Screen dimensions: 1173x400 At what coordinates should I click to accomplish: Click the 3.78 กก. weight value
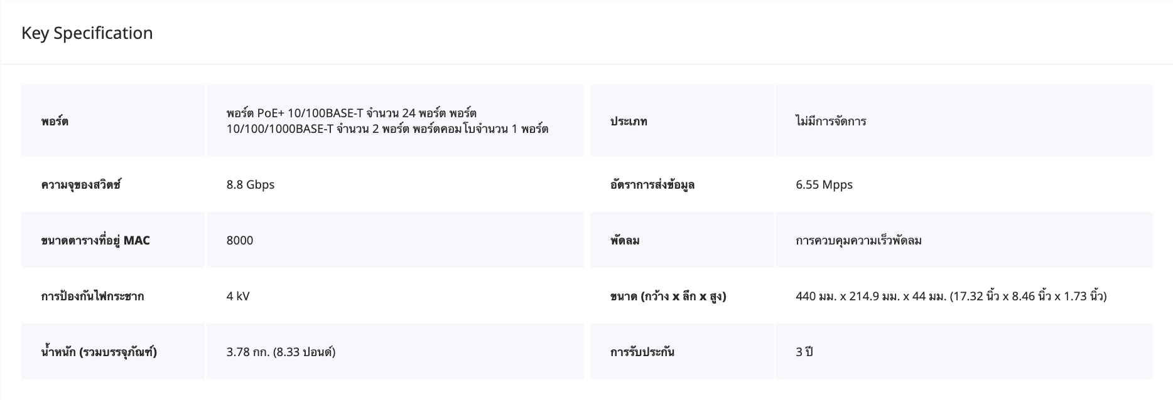point(281,352)
